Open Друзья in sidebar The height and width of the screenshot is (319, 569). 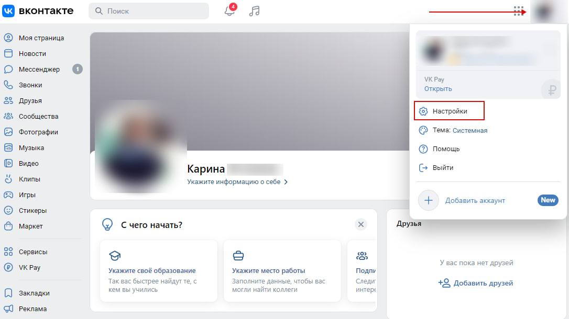30,100
